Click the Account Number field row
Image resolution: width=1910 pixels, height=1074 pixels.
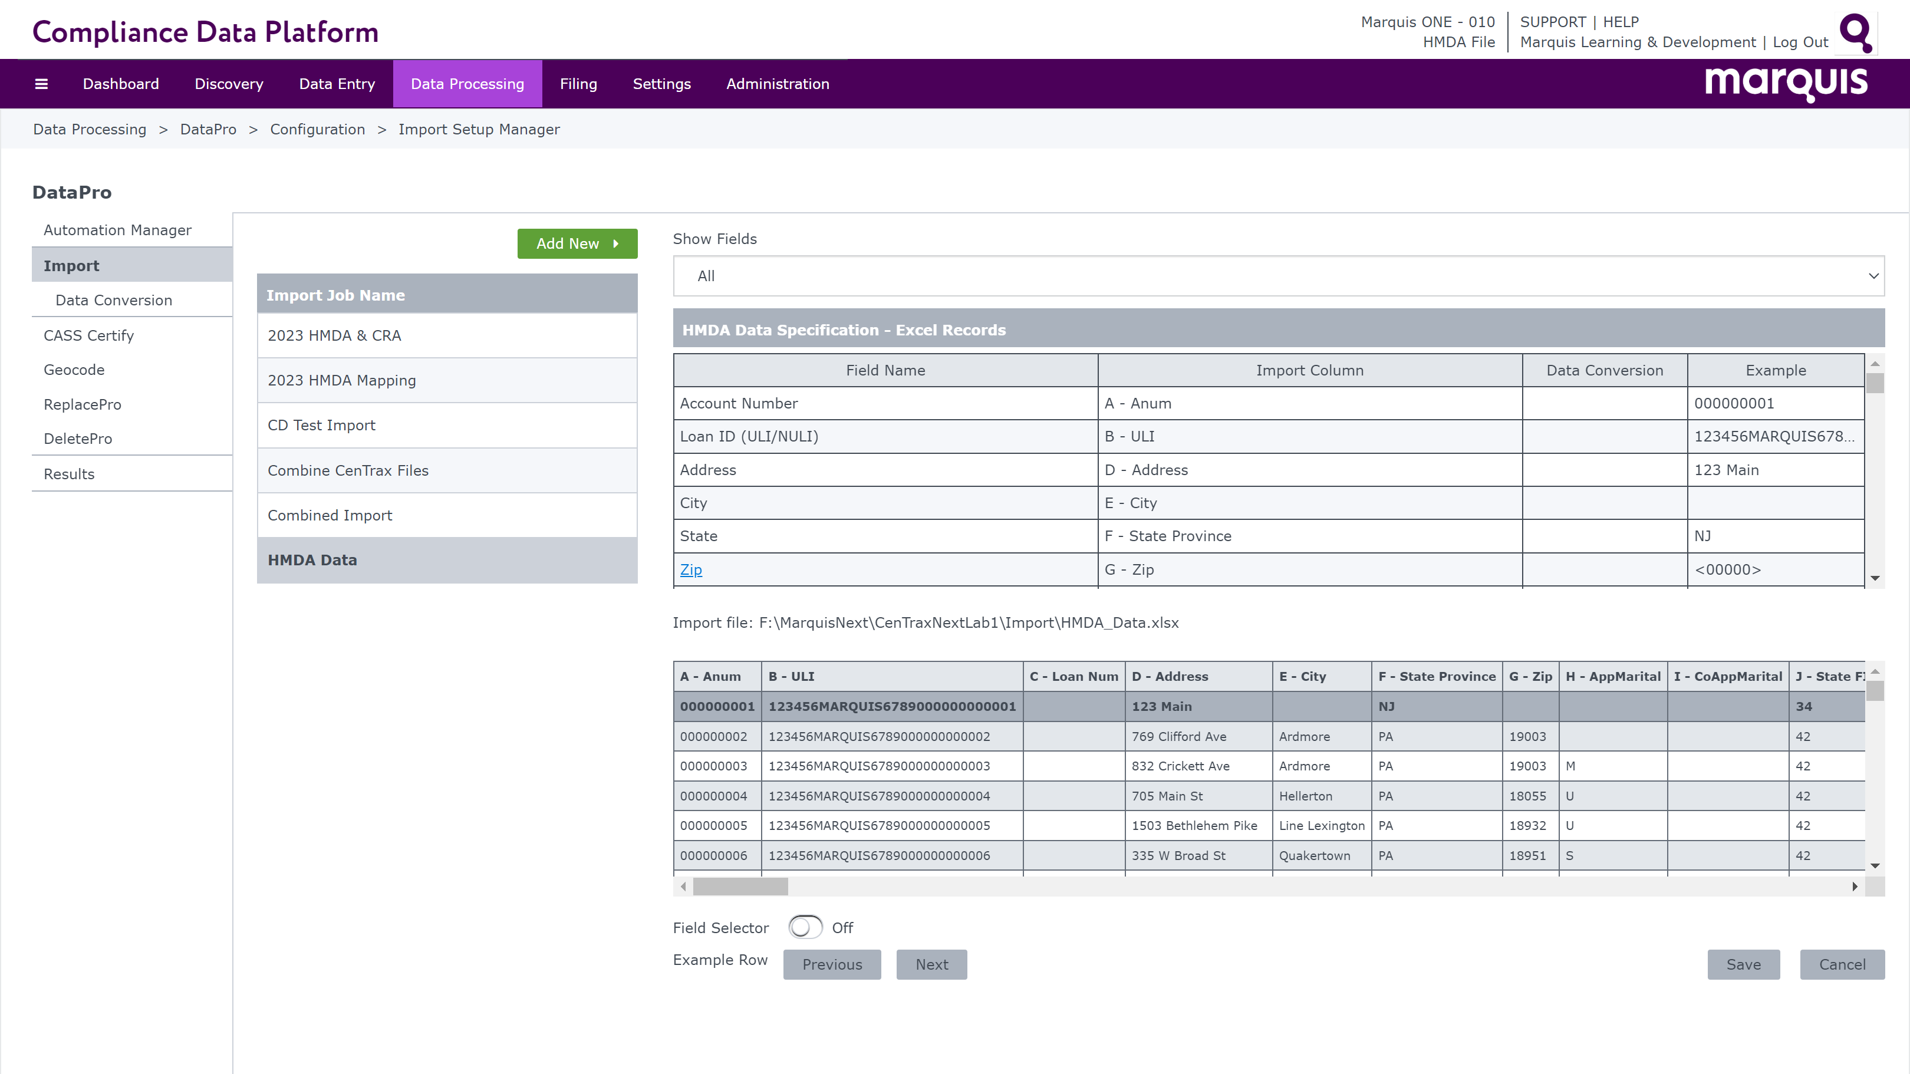click(x=1269, y=403)
